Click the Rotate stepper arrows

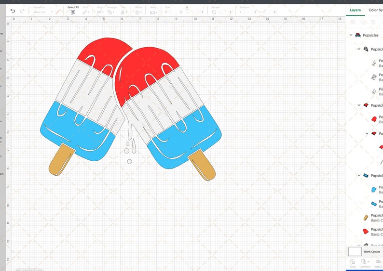tap(231, 12)
